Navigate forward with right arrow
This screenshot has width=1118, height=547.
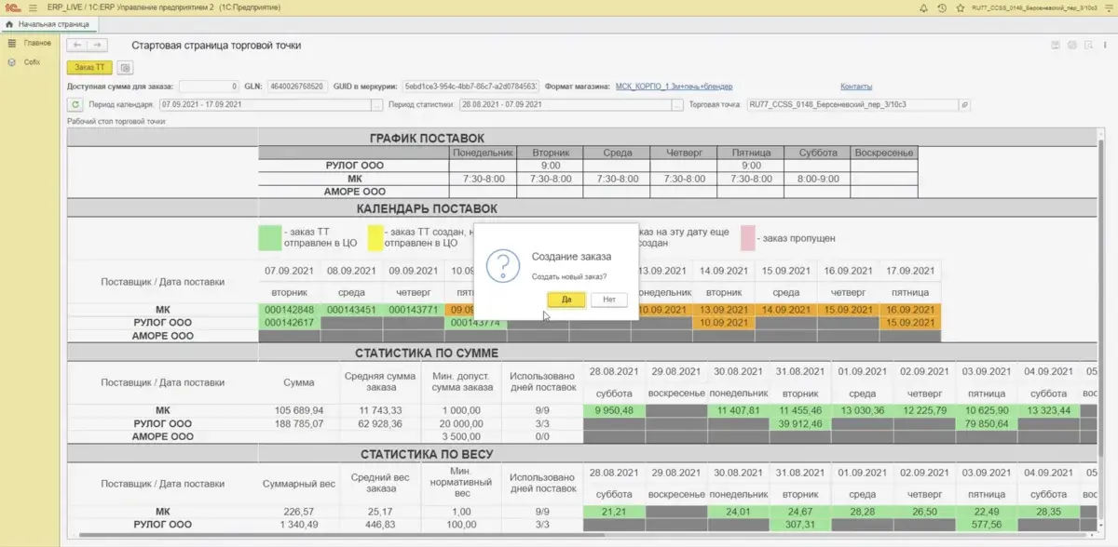coord(98,45)
